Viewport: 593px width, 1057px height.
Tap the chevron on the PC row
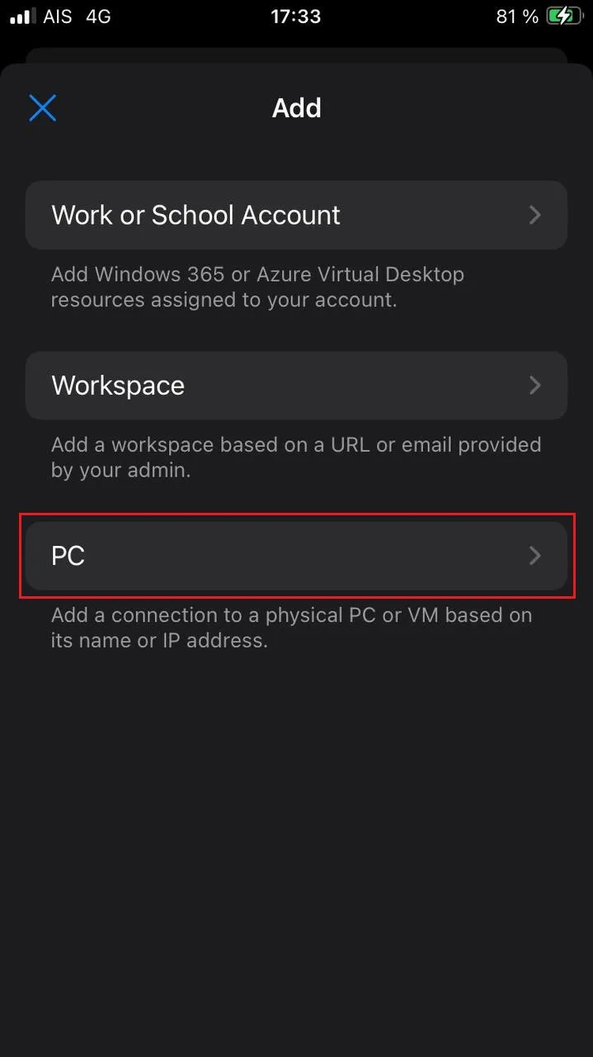pyautogui.click(x=534, y=556)
